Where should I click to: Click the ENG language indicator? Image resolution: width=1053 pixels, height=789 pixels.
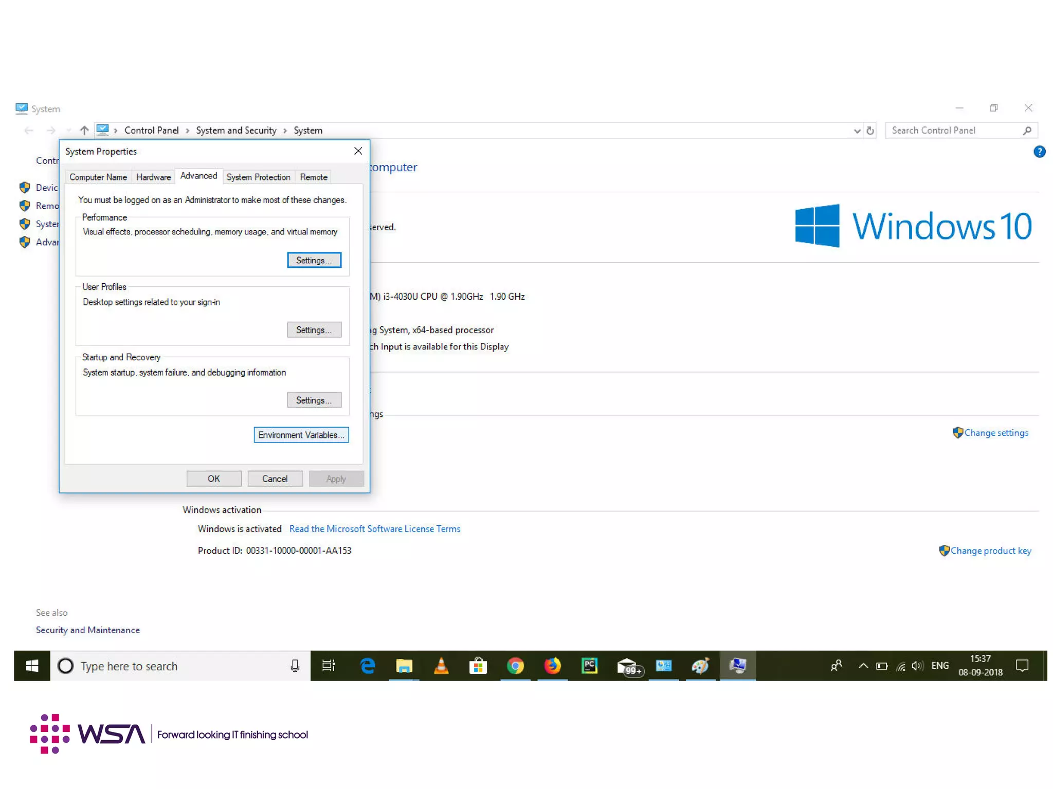pos(940,666)
